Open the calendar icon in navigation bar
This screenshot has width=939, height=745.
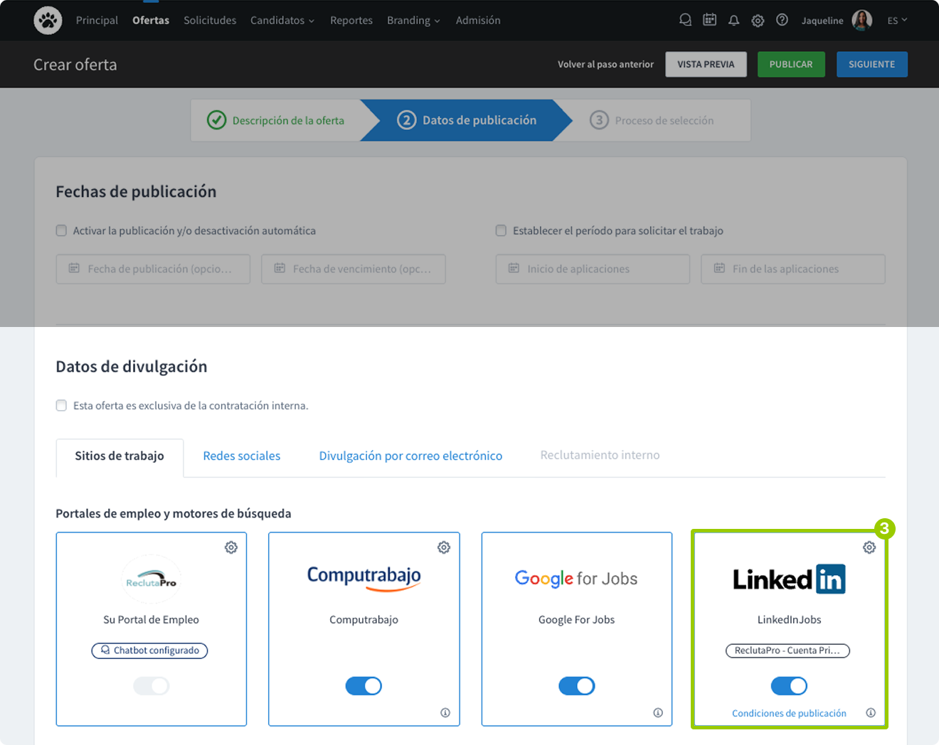(x=709, y=20)
